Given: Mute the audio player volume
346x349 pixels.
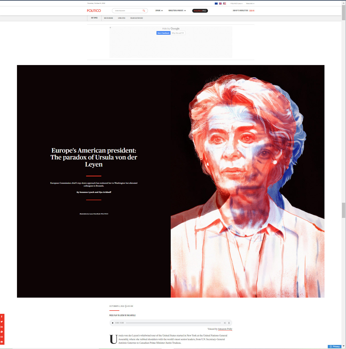Looking at the screenshot, I should 225,323.
